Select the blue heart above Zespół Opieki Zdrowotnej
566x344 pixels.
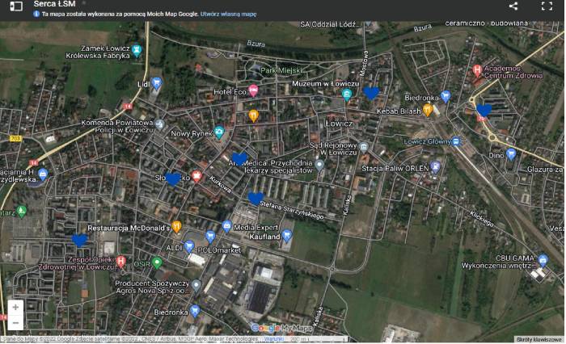click(x=80, y=240)
